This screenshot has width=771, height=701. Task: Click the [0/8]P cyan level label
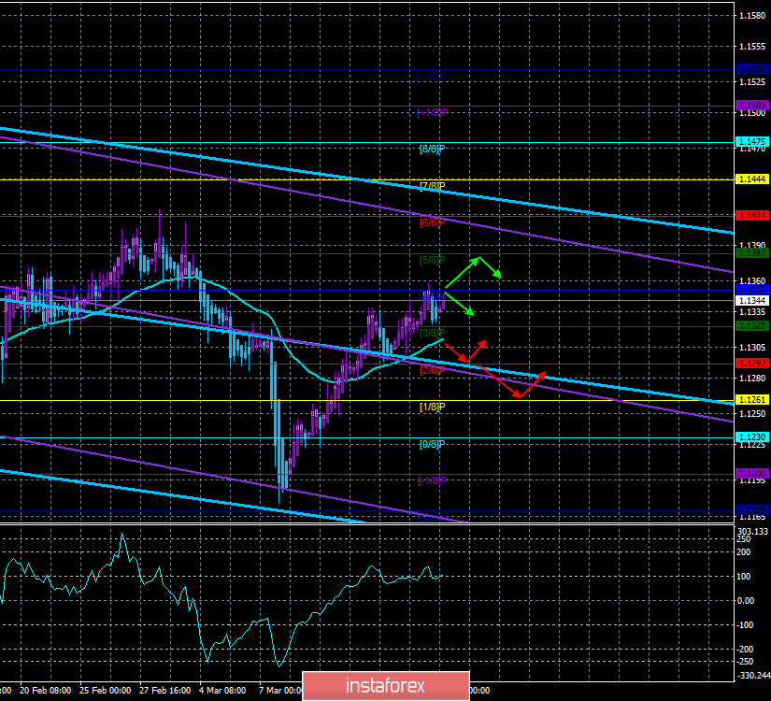[432, 444]
